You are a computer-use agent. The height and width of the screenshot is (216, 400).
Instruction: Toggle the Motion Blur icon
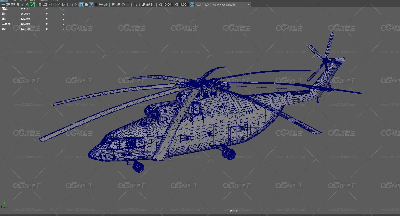tap(118, 5)
